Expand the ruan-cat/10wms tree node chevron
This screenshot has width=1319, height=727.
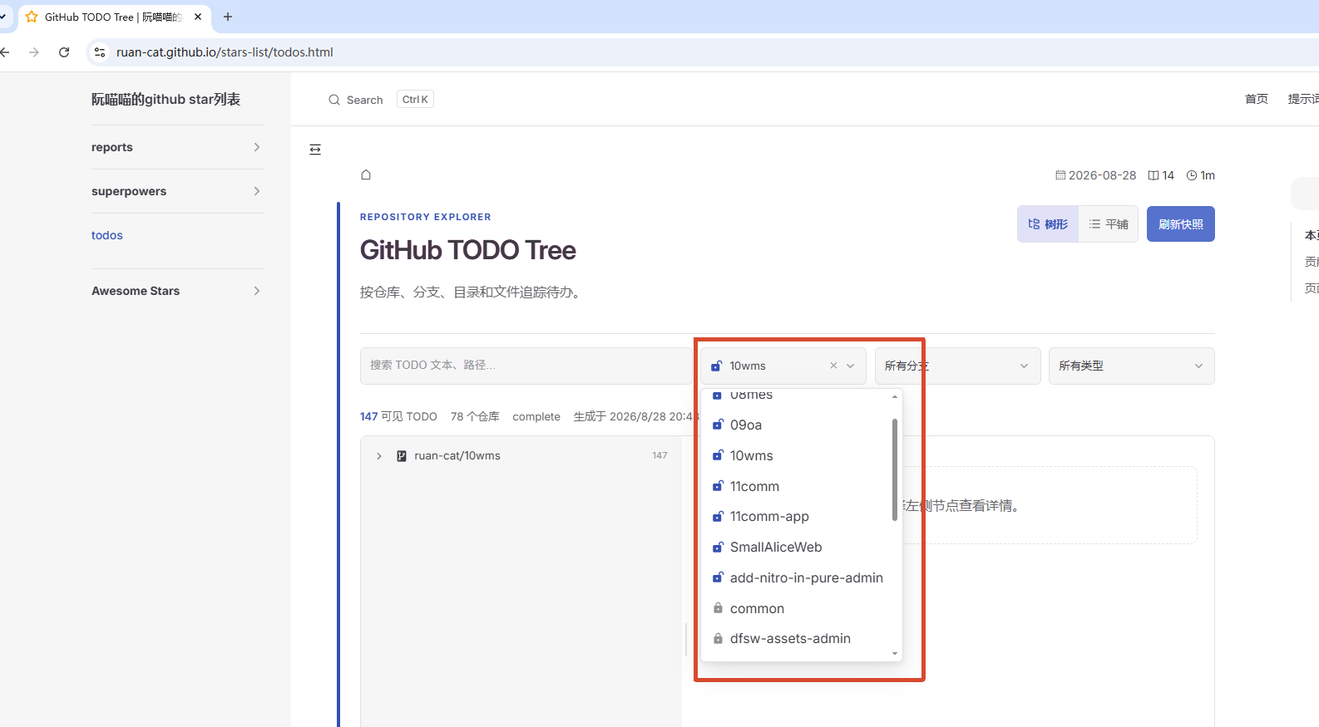coord(379,456)
